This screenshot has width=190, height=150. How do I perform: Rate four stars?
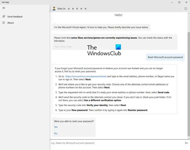(81, 9)
